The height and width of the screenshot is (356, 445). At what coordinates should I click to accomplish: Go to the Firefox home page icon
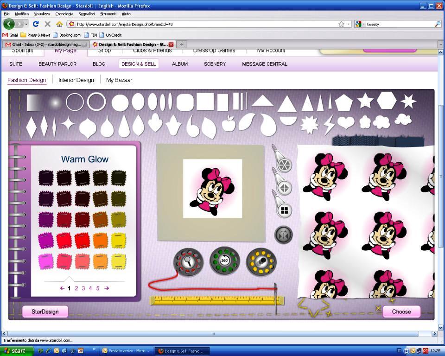pos(59,24)
